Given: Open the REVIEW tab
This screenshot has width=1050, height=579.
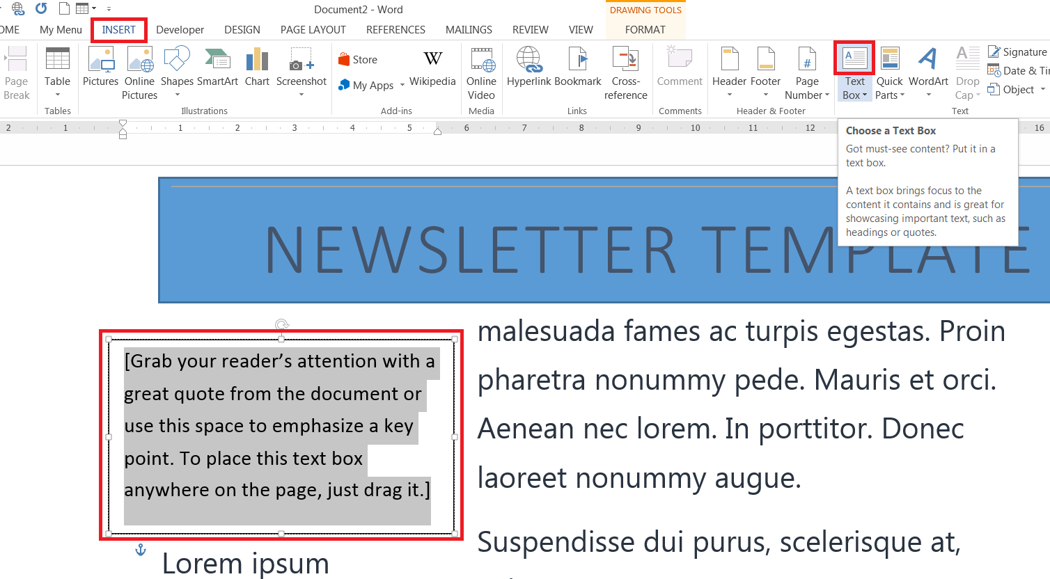Looking at the screenshot, I should pyautogui.click(x=530, y=30).
